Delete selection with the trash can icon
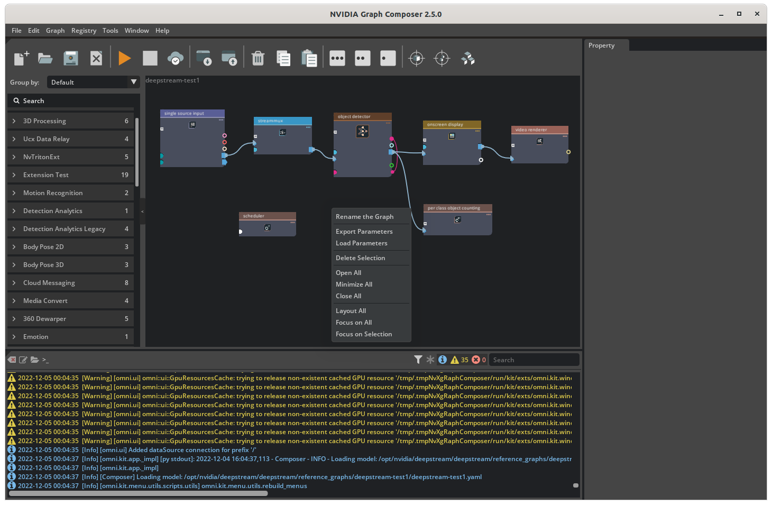Image resolution: width=772 pixels, height=505 pixels. point(258,58)
